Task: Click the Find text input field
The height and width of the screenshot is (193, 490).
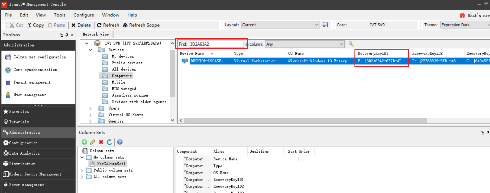Action: pyautogui.click(x=216, y=44)
